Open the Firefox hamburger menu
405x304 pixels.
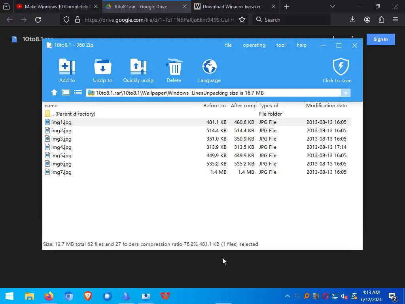(x=396, y=20)
